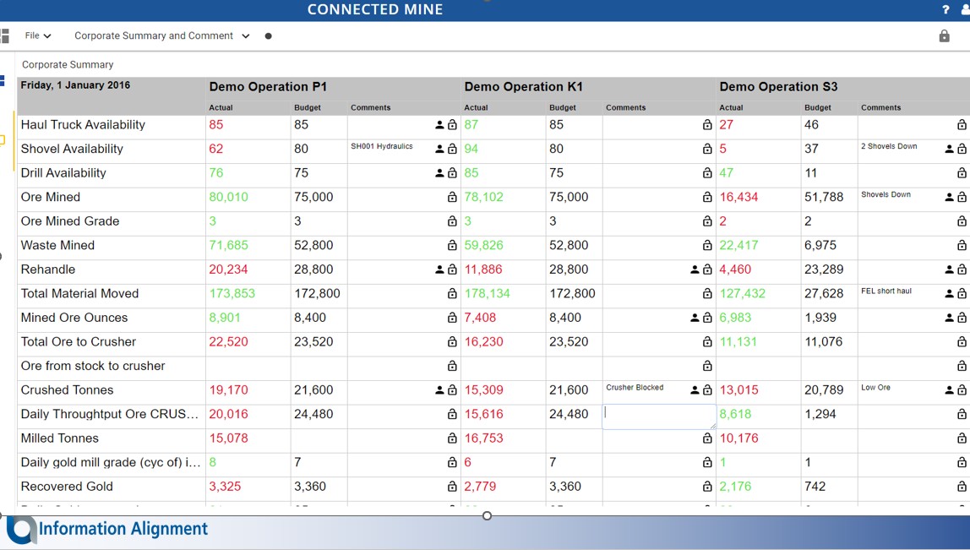Viewport: 970px width, 550px height.
Task: Click K1 Waste Mined budget 52,800
Action: coord(569,245)
